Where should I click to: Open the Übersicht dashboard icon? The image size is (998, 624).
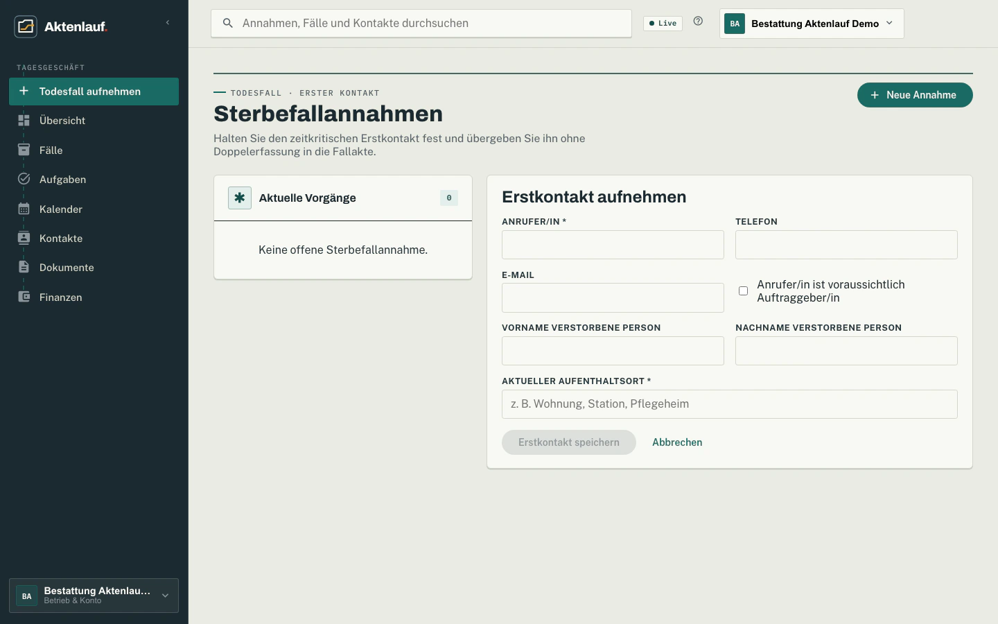pyautogui.click(x=24, y=120)
